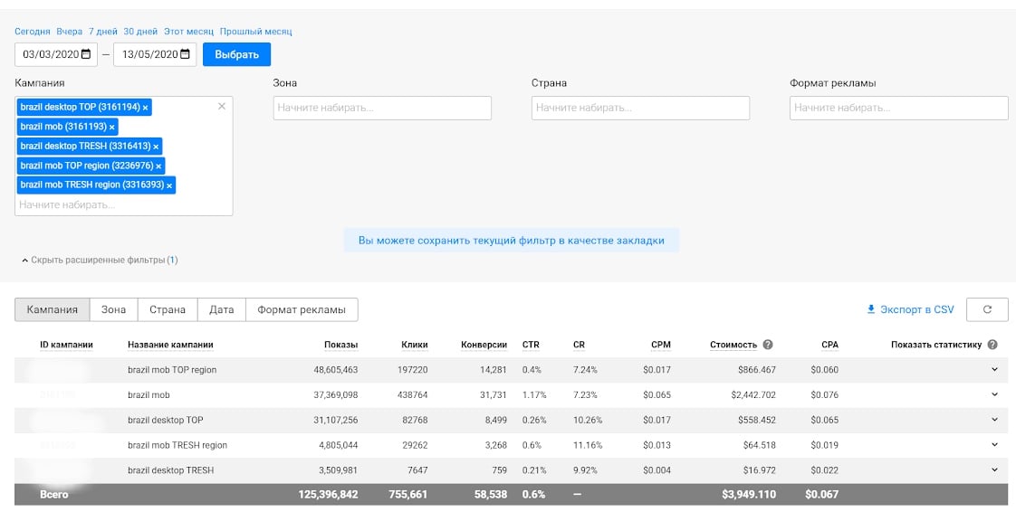
Task: Switch to the Зона tab
Action: click(x=113, y=309)
